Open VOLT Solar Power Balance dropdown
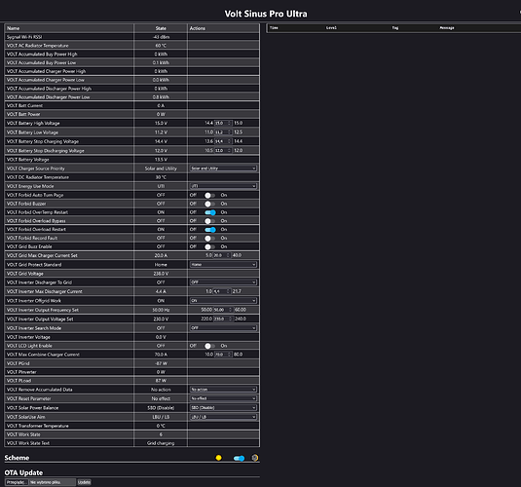Image resolution: width=521 pixels, height=487 pixels. pos(223,407)
